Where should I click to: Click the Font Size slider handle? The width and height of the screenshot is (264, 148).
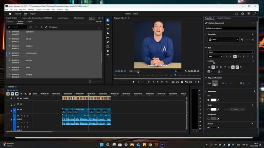point(214,63)
